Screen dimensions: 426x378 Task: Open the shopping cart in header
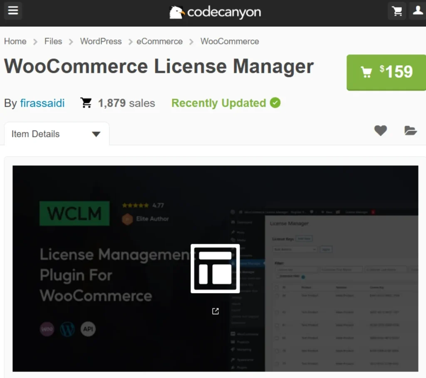click(x=397, y=11)
